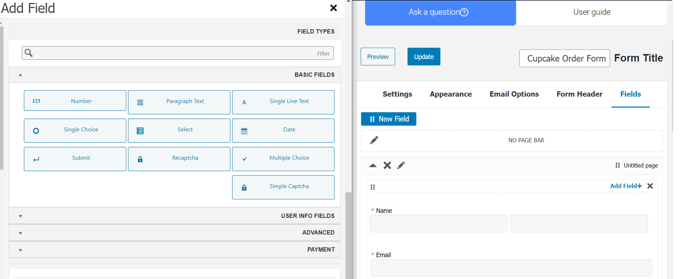680x279 pixels.
Task: Click the pencil icon for page bar
Action: click(x=374, y=140)
